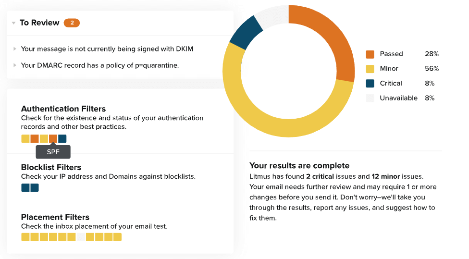Viewport: 469px width, 259px height.
Task: Click the navy Critical legend swatch
Action: [370, 83]
